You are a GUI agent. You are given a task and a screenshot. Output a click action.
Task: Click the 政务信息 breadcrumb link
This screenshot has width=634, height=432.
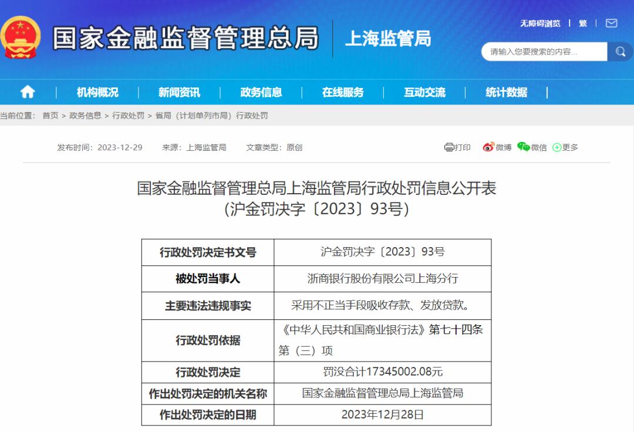pos(85,116)
